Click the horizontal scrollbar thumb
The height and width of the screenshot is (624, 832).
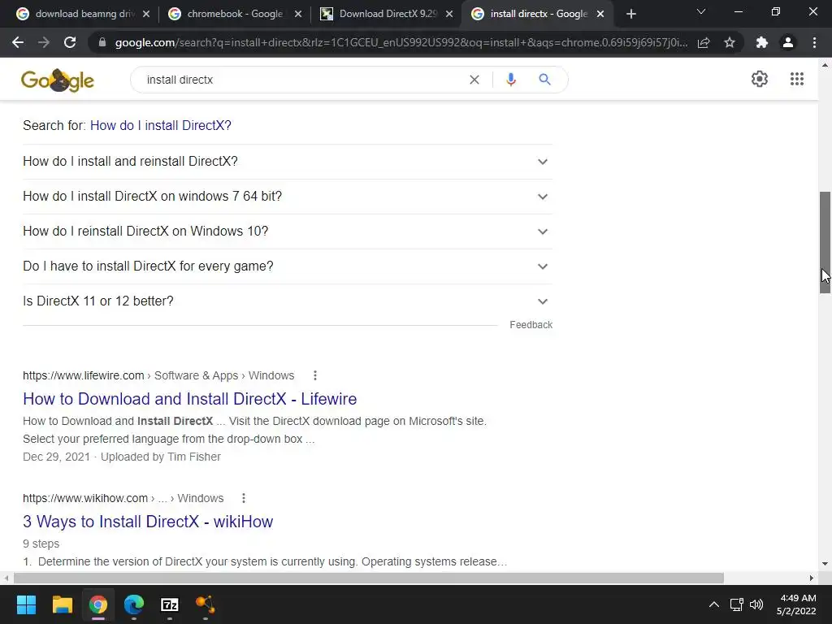click(x=369, y=578)
